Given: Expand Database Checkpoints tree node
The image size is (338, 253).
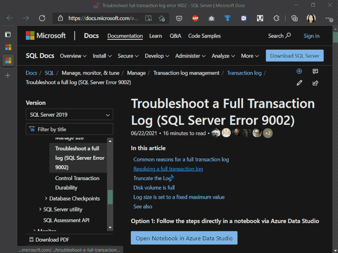Looking at the screenshot, I should [x=46, y=198].
